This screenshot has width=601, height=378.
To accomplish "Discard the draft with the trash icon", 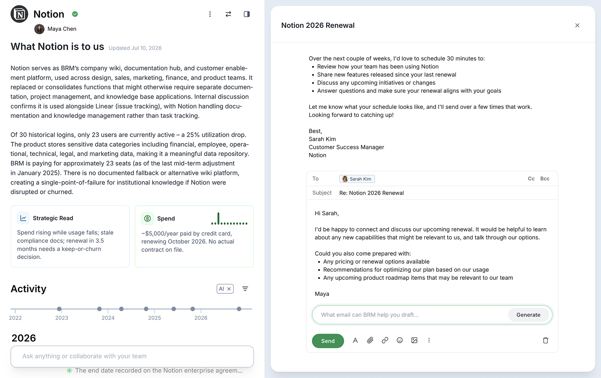I will [546, 341].
